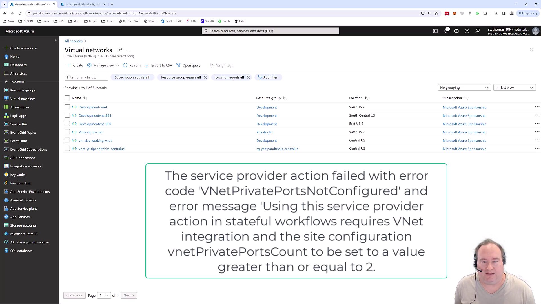This screenshot has height=304, width=541.
Task: Pin Virtual networks with the pin icon
Action: (x=120, y=50)
